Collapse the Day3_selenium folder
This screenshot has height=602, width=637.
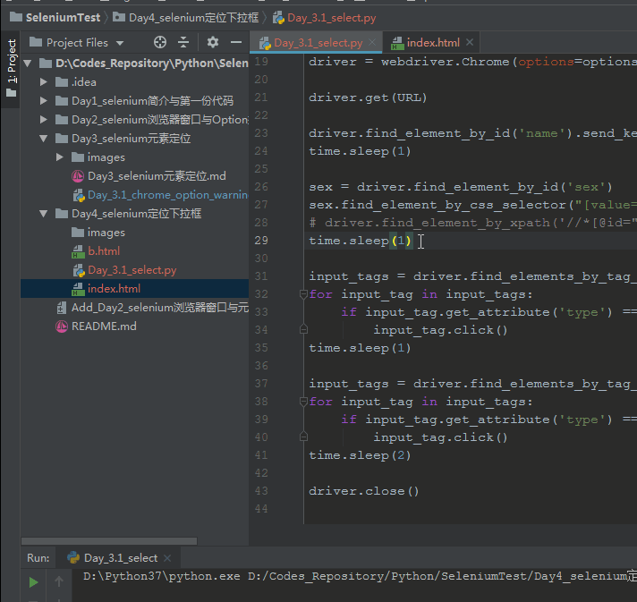click(44, 139)
